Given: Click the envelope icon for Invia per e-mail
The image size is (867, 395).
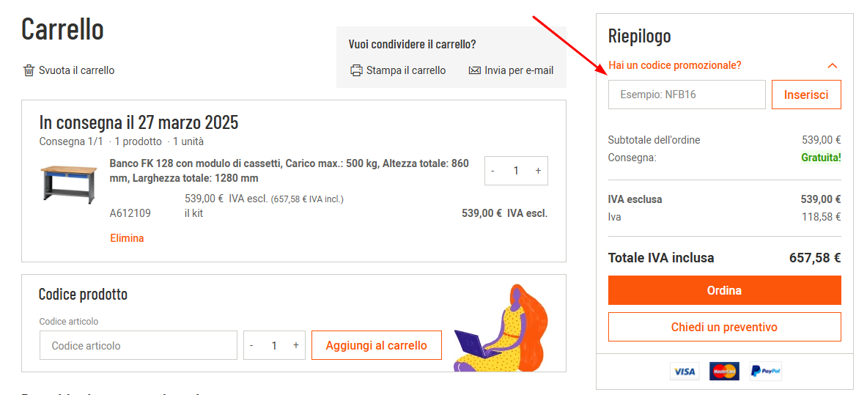Looking at the screenshot, I should tap(474, 70).
